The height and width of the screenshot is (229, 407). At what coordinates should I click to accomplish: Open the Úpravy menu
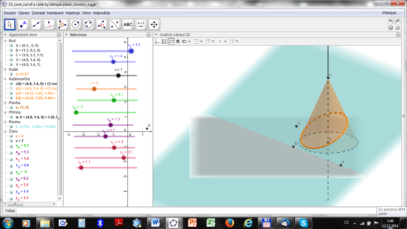pyautogui.click(x=24, y=13)
